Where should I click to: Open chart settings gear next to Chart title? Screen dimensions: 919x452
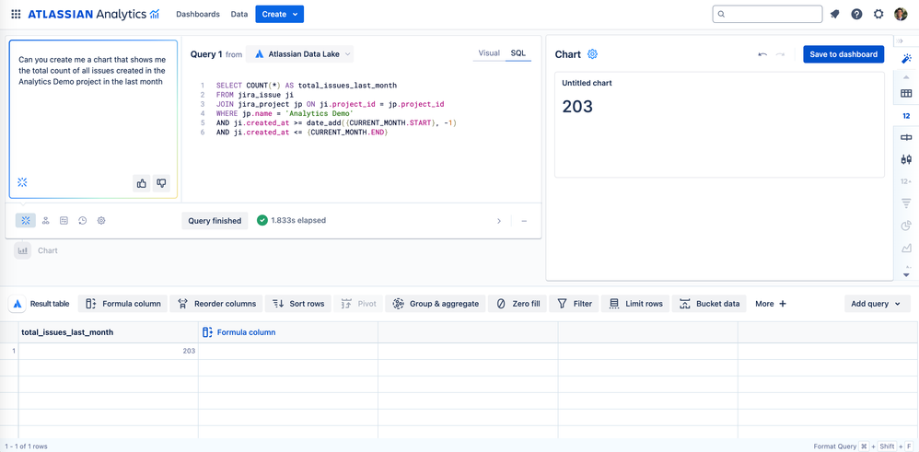(592, 54)
